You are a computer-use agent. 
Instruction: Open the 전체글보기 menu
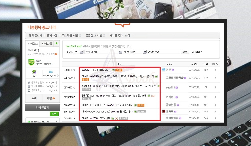[x=35, y=35]
